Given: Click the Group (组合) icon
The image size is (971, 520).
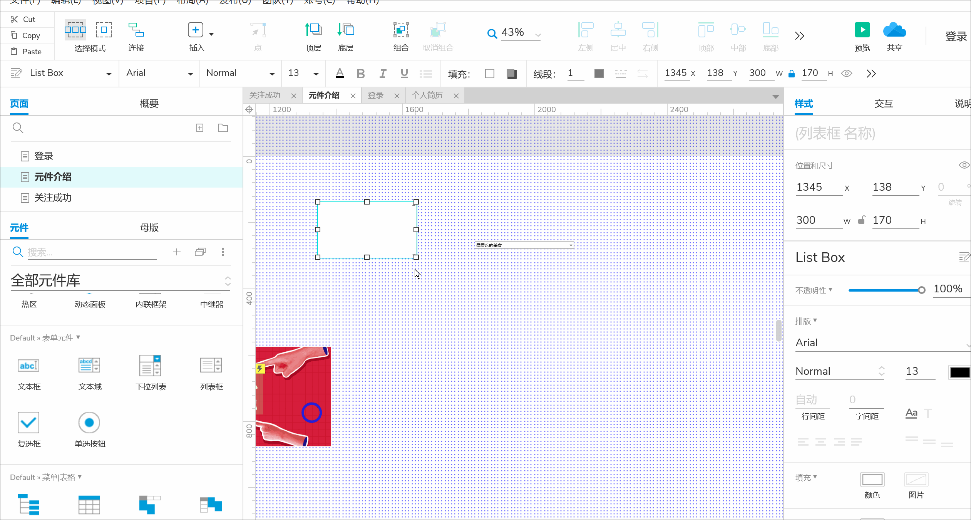Looking at the screenshot, I should point(401,30).
